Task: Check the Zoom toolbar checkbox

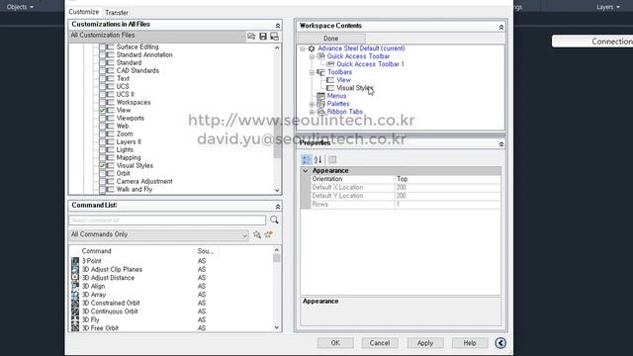Action: [x=102, y=134]
